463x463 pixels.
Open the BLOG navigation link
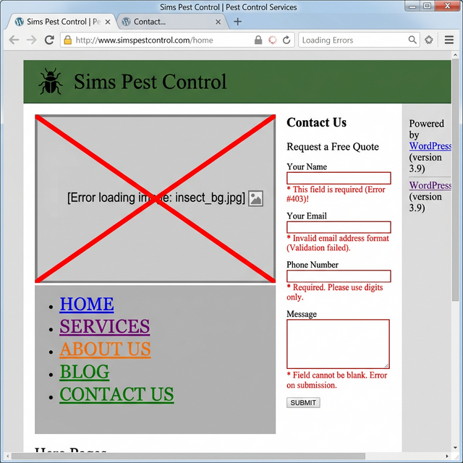85,371
